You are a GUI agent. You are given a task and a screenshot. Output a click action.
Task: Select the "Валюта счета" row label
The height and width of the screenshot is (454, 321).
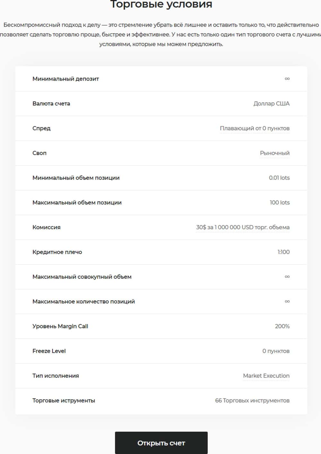click(51, 103)
